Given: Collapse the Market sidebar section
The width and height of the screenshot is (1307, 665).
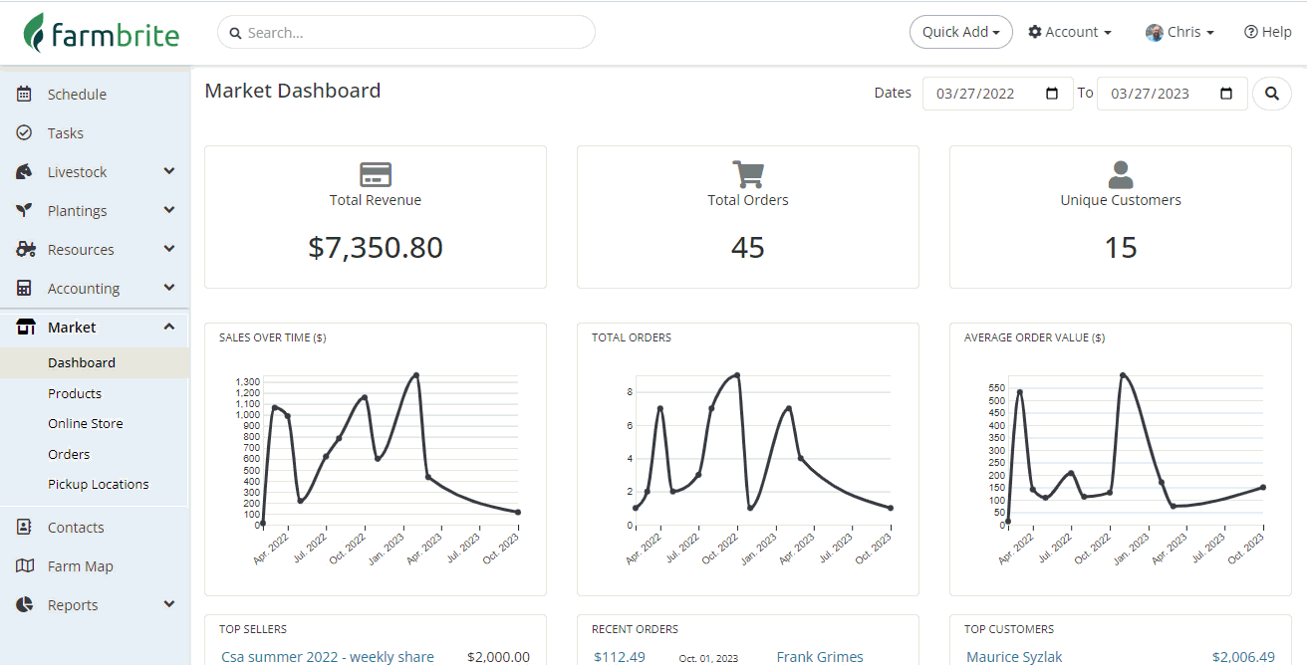Looking at the screenshot, I should (x=169, y=328).
